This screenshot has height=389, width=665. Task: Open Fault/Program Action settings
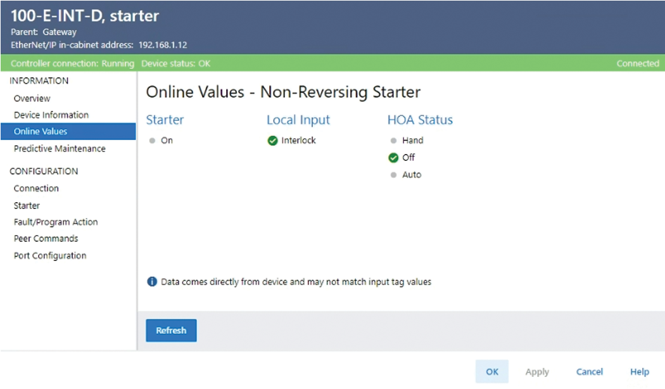[56, 222]
